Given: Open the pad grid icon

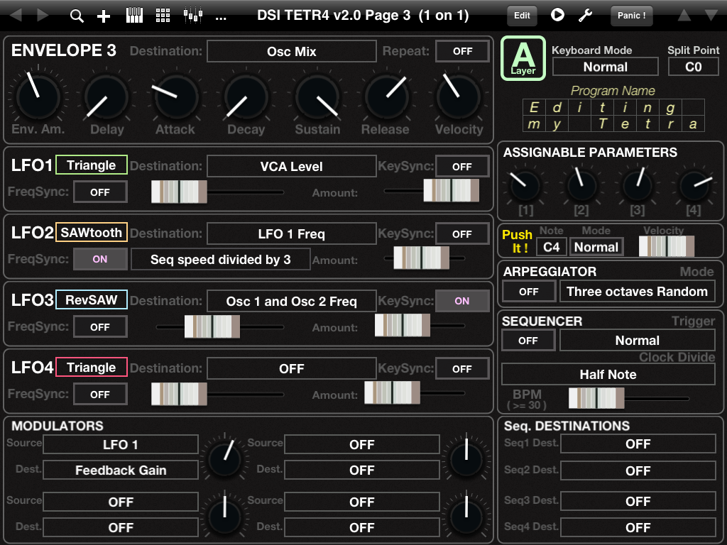Looking at the screenshot, I should click(163, 16).
